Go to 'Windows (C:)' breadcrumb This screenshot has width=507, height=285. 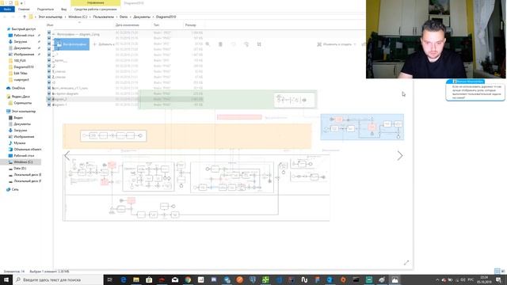[78, 17]
